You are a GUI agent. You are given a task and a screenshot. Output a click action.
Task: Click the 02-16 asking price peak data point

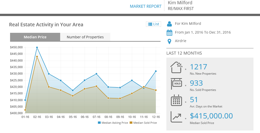point(37,47)
